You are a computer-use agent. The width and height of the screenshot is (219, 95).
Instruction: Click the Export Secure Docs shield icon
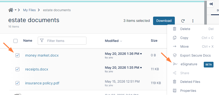(x=175, y=56)
